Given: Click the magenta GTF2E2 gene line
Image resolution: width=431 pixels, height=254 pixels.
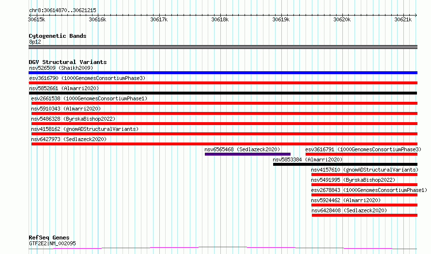Looking at the screenshot, I should coord(223,248).
